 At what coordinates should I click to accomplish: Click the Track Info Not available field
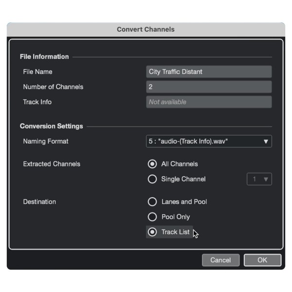pyautogui.click(x=209, y=102)
